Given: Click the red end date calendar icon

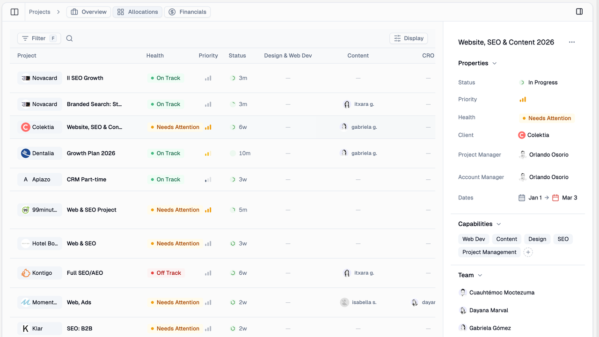Looking at the screenshot, I should [x=555, y=198].
